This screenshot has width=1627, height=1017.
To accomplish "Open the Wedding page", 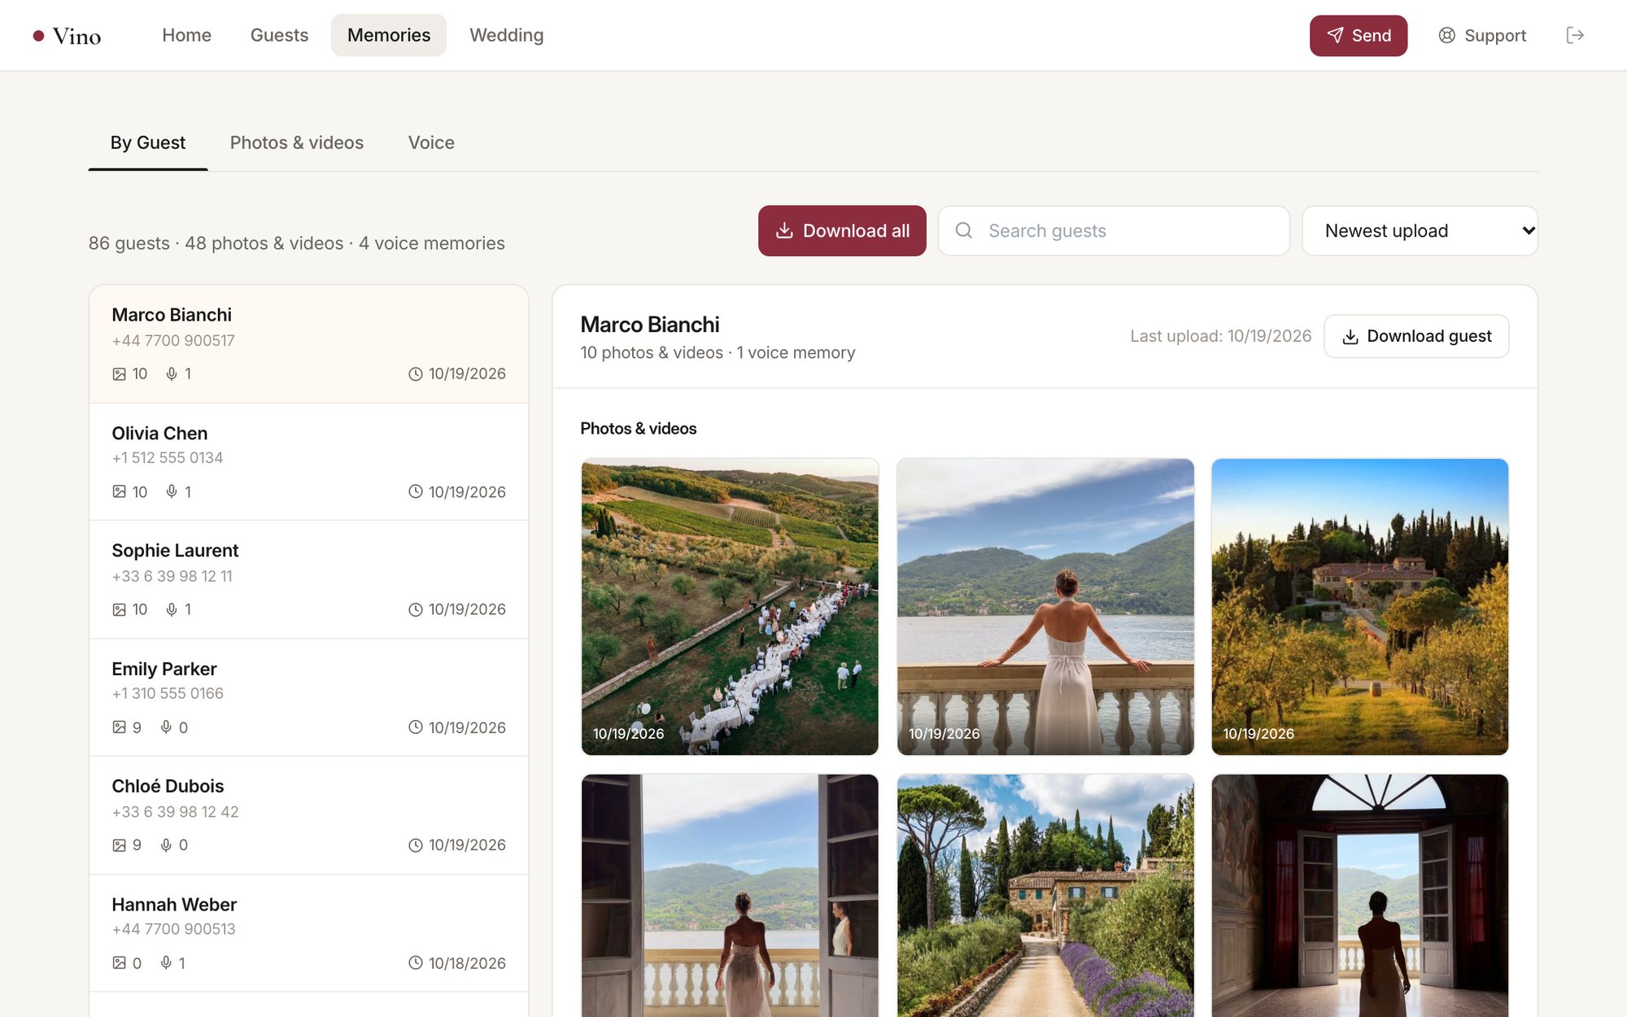I will tap(507, 35).
